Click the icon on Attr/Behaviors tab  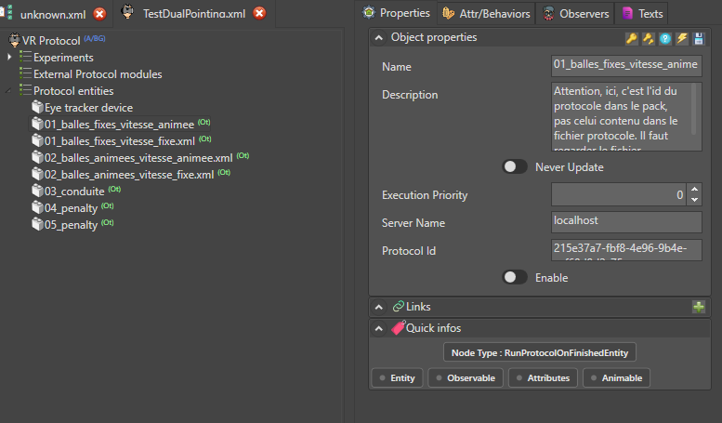[x=449, y=13]
